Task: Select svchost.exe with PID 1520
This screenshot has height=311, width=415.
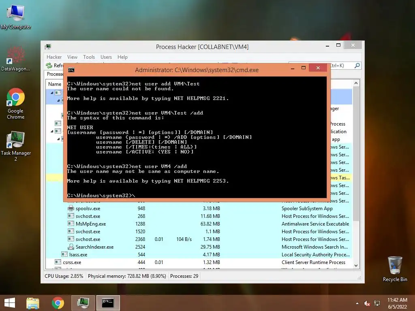Action: [x=199, y=231]
